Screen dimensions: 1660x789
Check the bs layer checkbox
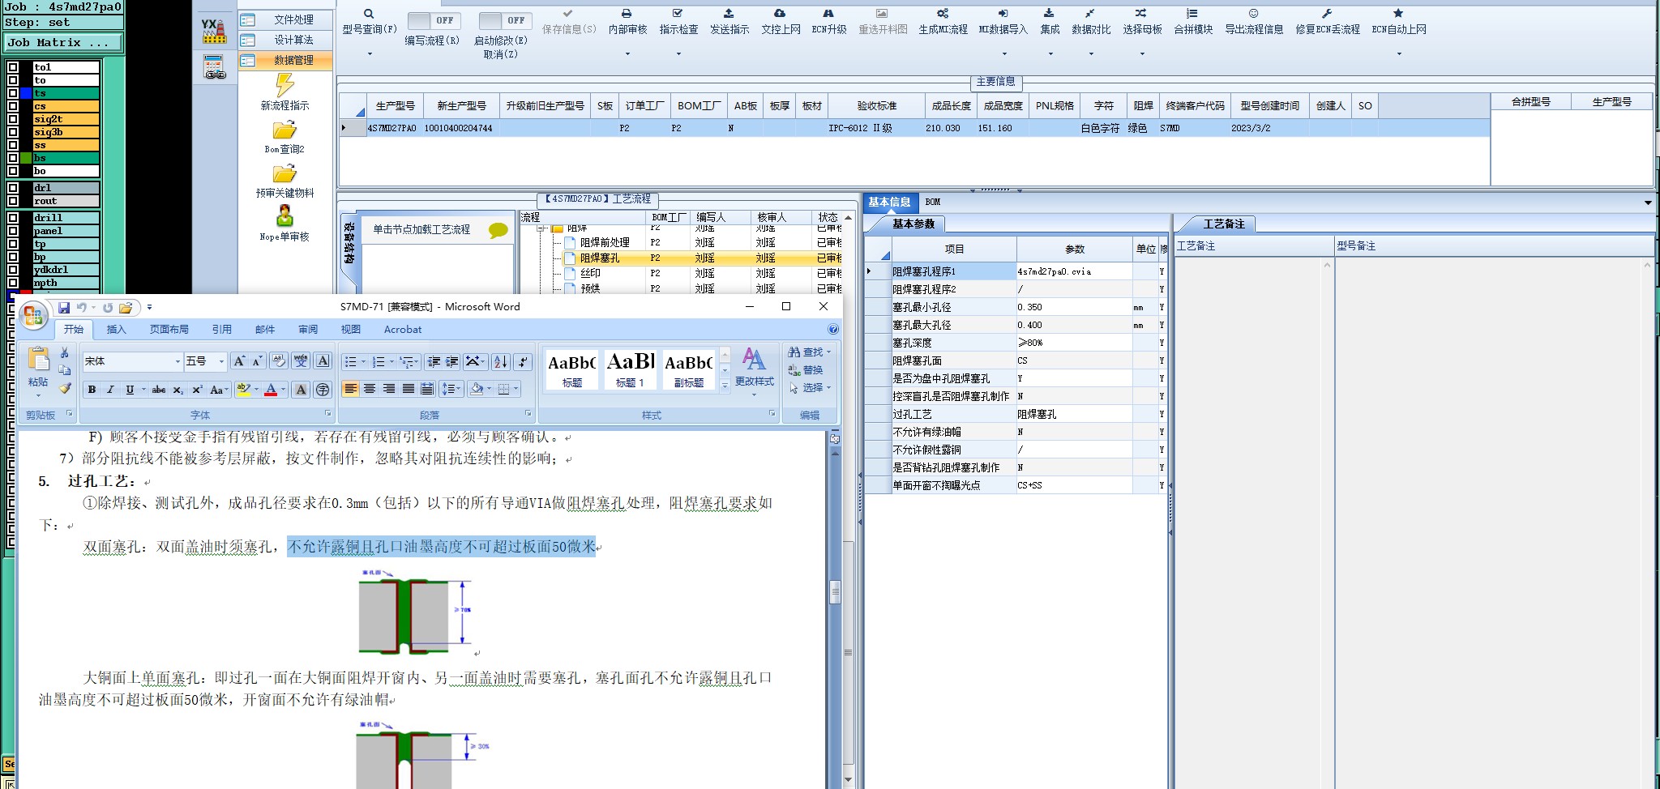click(x=13, y=158)
